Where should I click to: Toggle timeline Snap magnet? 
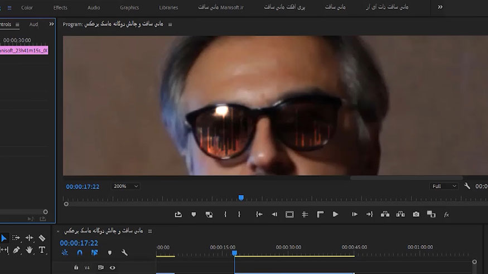(80, 252)
